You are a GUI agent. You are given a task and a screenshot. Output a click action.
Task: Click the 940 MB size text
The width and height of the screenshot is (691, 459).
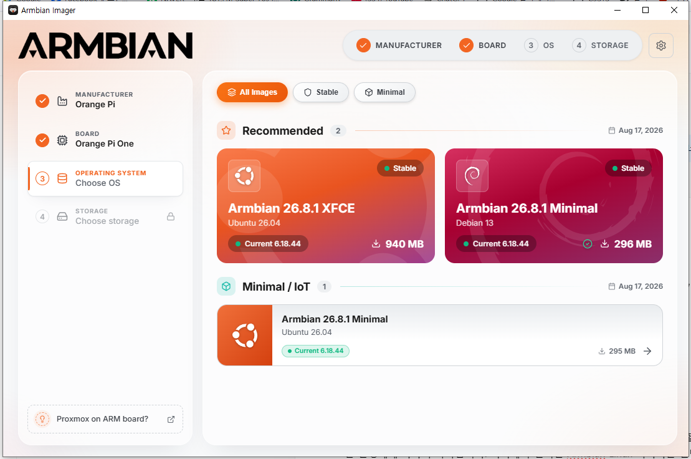tap(404, 244)
